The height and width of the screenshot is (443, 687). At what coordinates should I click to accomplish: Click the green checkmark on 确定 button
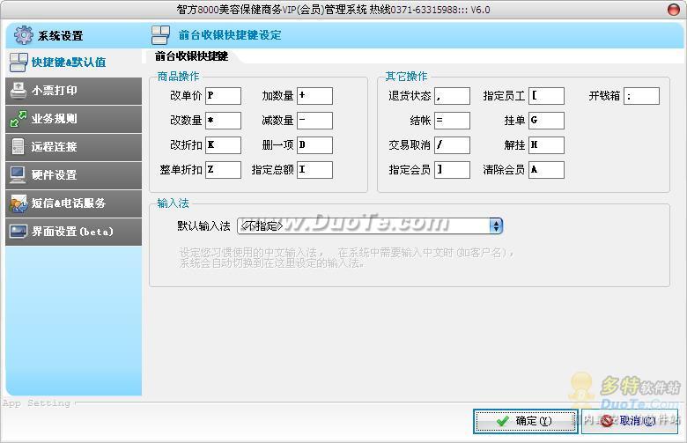point(502,421)
